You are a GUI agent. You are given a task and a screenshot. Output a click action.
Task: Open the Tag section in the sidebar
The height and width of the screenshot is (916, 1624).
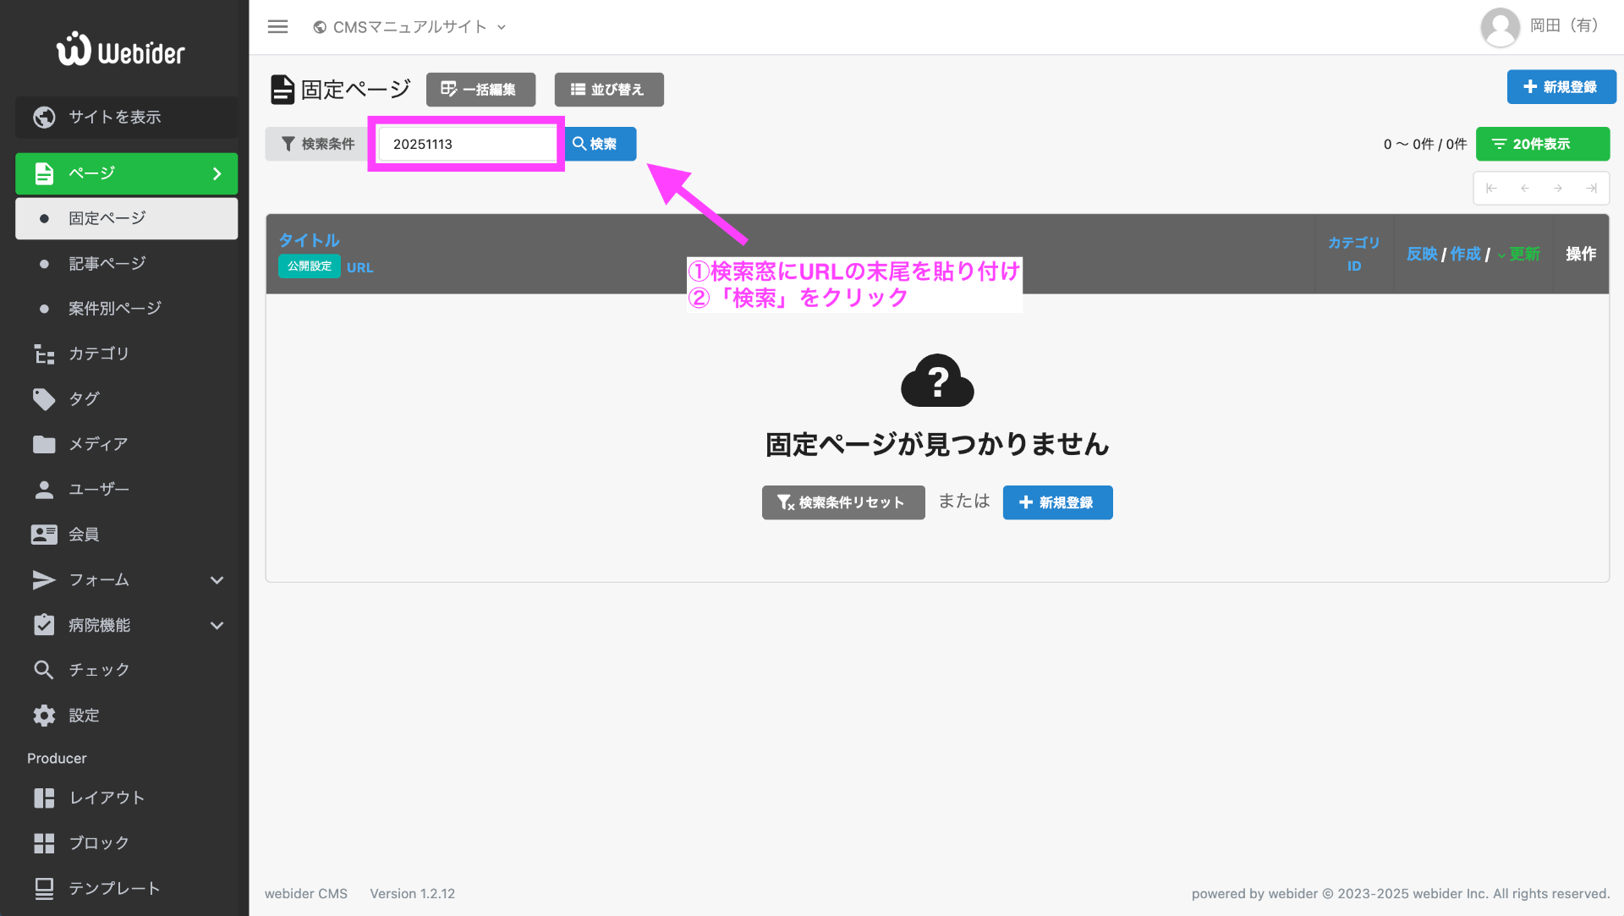[x=83, y=398]
